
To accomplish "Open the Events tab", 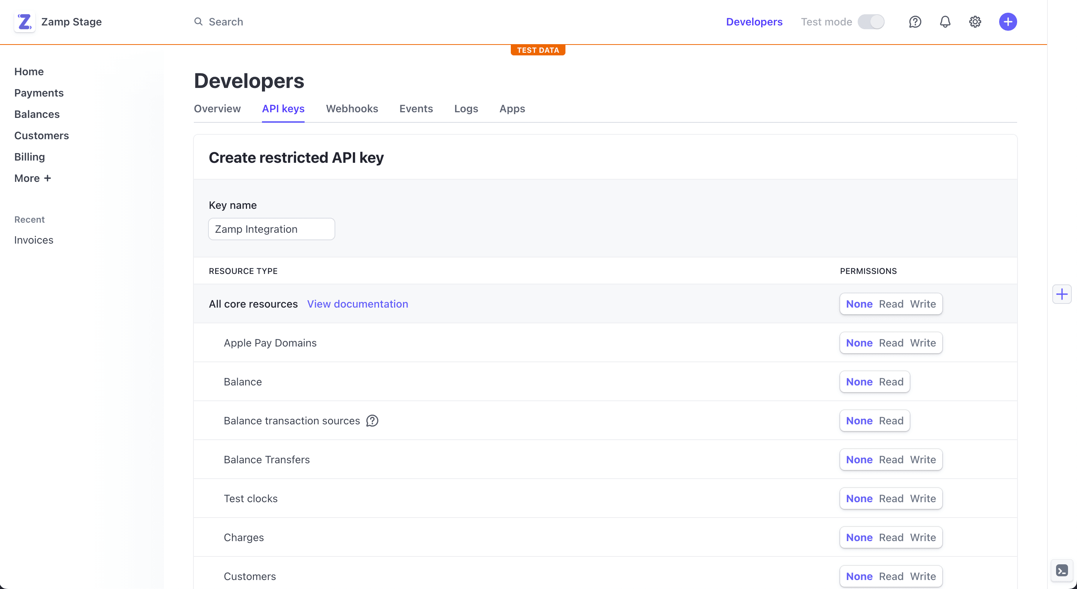I will 416,109.
